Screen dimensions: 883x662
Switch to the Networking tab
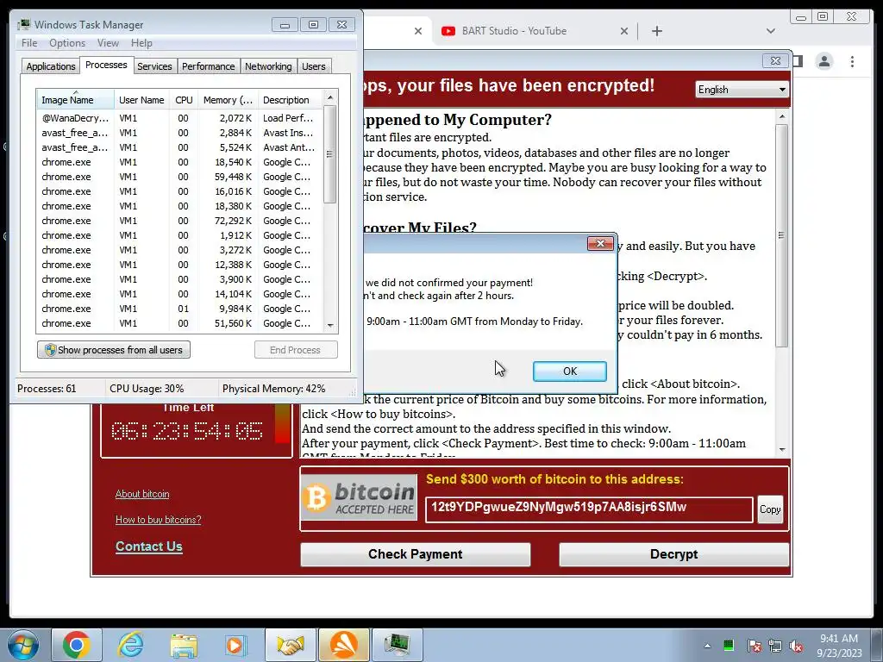(268, 66)
